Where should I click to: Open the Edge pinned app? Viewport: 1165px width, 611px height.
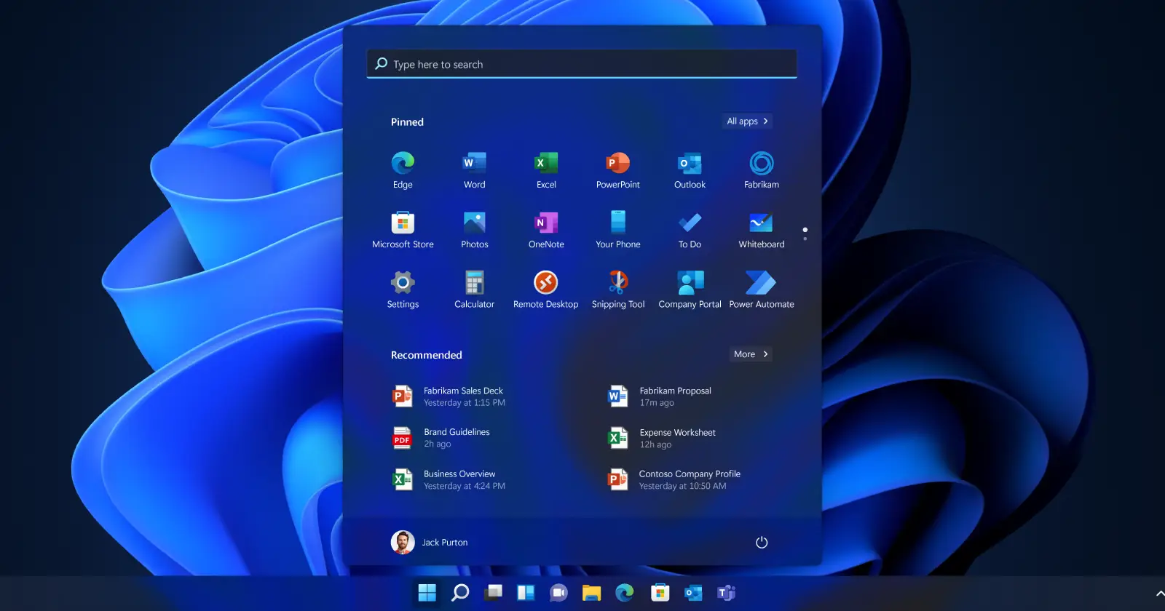(x=403, y=171)
